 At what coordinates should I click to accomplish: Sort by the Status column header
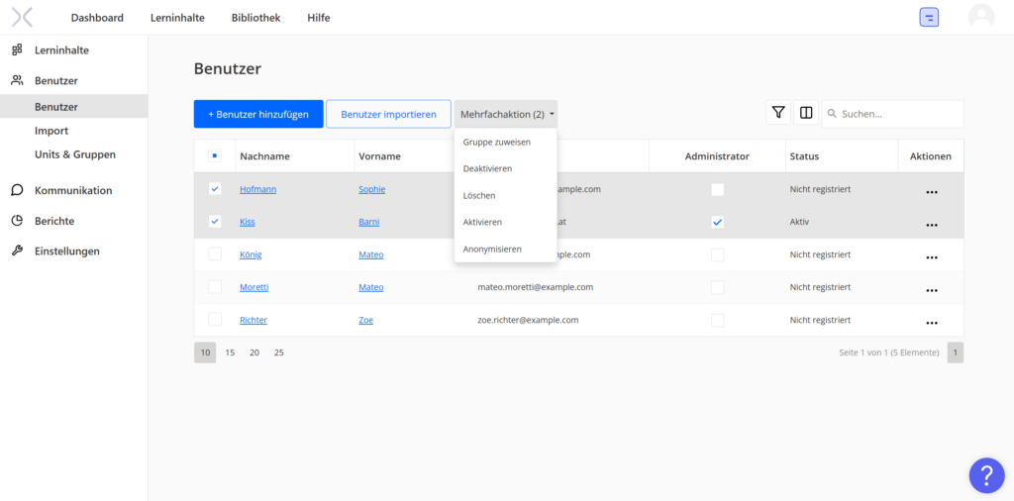[804, 155]
